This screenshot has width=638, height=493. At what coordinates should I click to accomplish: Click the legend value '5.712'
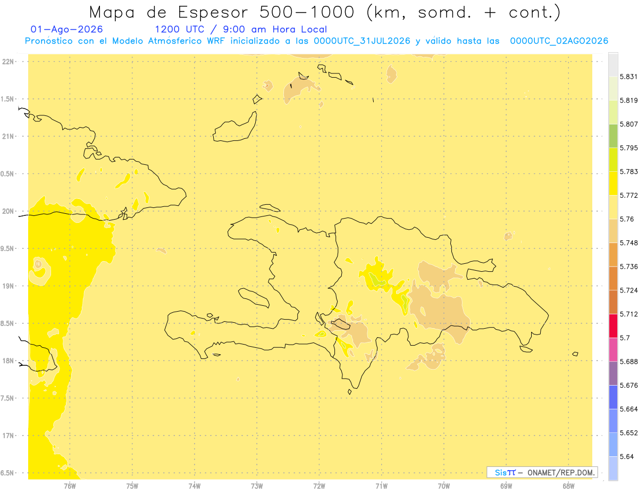pyautogui.click(x=628, y=314)
